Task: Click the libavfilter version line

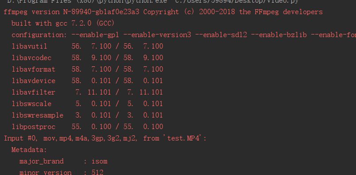Action: pyautogui.click(x=87, y=92)
